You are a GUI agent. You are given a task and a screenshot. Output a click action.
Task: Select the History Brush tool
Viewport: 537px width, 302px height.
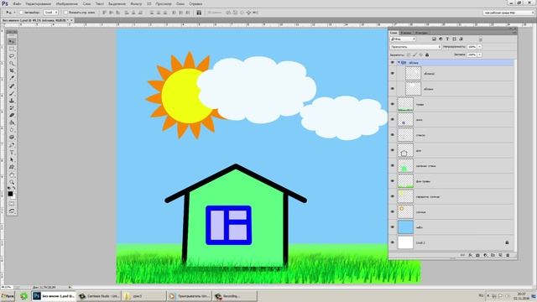(x=12, y=108)
